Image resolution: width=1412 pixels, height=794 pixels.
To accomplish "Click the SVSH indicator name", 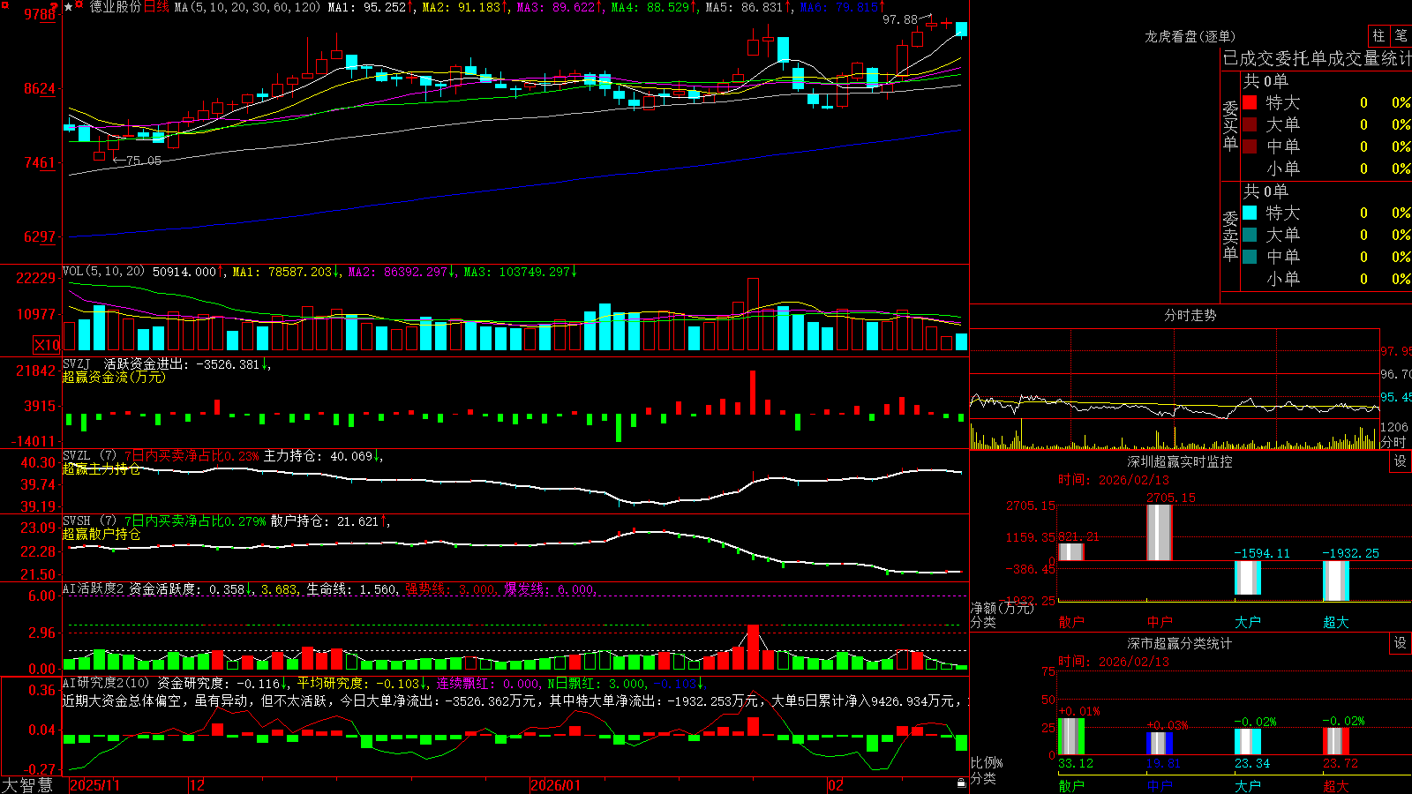I will [76, 521].
